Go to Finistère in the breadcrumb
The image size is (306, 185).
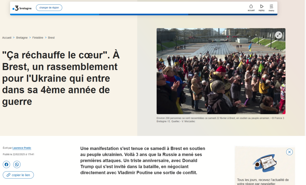[x=38, y=38]
